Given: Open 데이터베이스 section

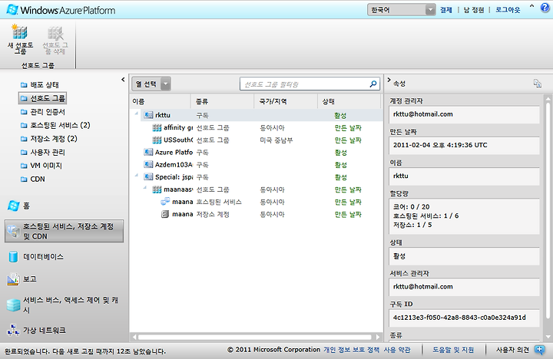Looking at the screenshot, I should pos(43,256).
